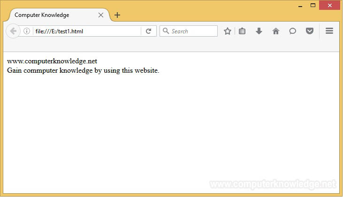343x197 pixels.
Task: Close the browser window
Action: click(330, 6)
